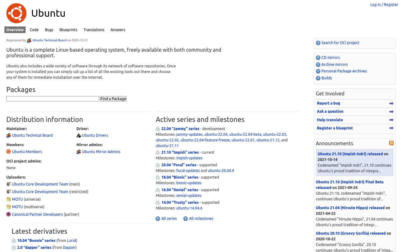The image size is (404, 252).
Task: Select the Overview tab
Action: (x=15, y=30)
